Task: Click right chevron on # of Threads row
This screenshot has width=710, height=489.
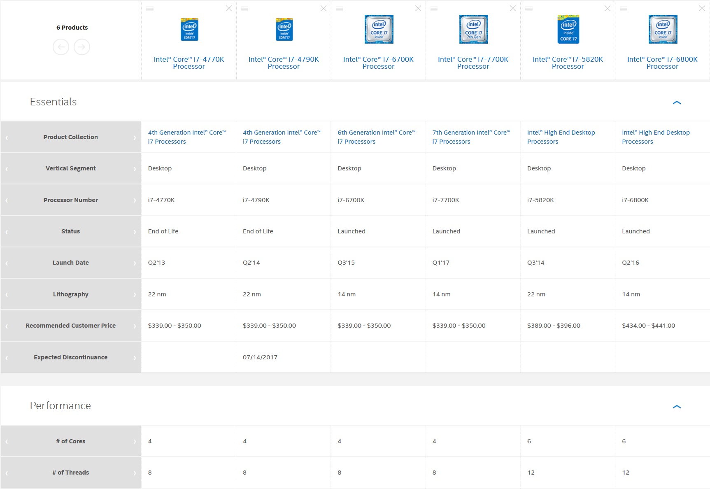Action: [135, 473]
